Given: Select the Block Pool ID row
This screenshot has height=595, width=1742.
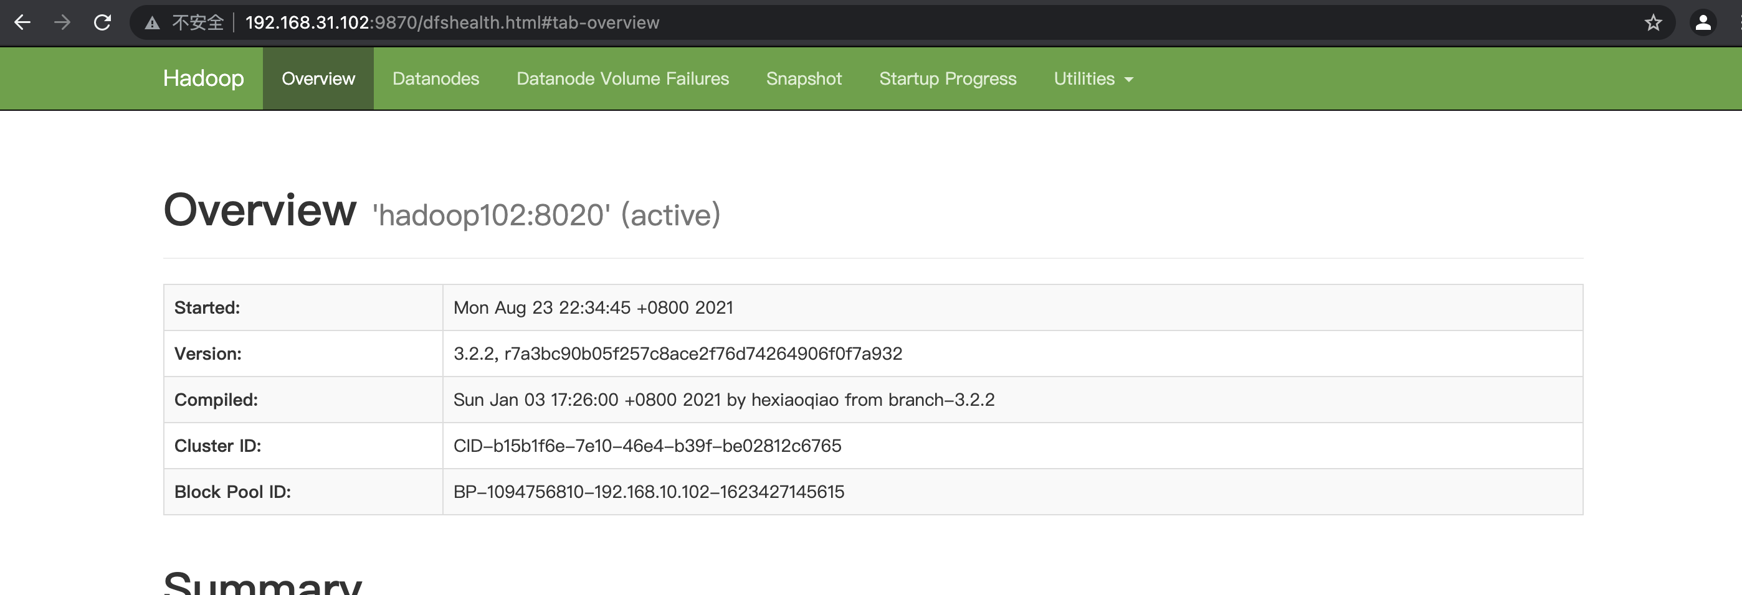Looking at the screenshot, I should click(649, 492).
